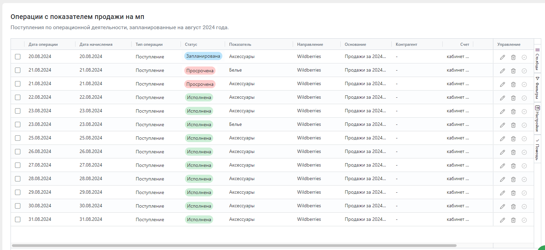Screen dimensions: 545x250
Task: Tick the 31.08.2024 row checkbox
Action: coord(18,219)
